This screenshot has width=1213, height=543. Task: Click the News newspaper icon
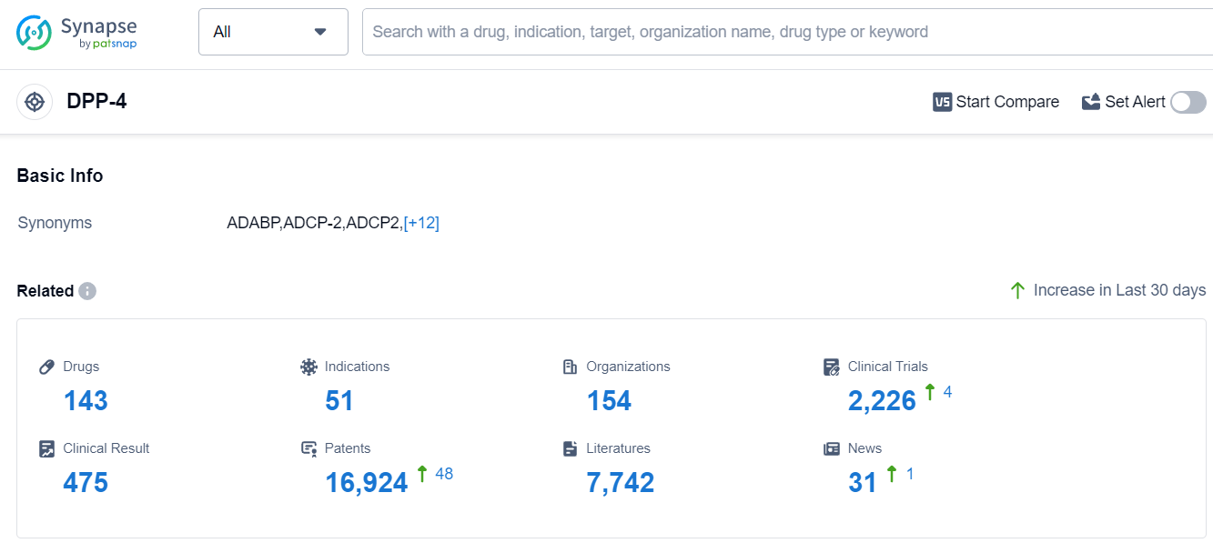tap(832, 448)
